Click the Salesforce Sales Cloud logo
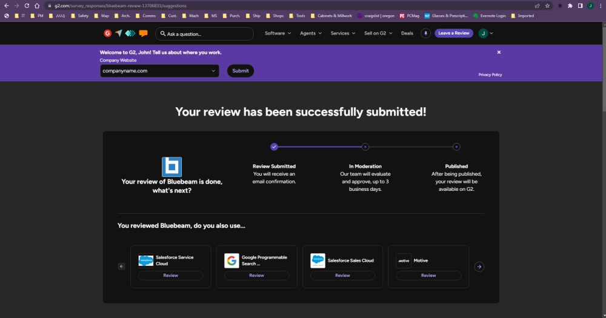This screenshot has width=606, height=318. (x=318, y=260)
